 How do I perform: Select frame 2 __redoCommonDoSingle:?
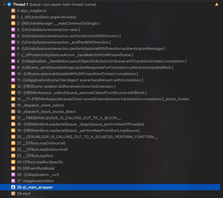(58, 23)
